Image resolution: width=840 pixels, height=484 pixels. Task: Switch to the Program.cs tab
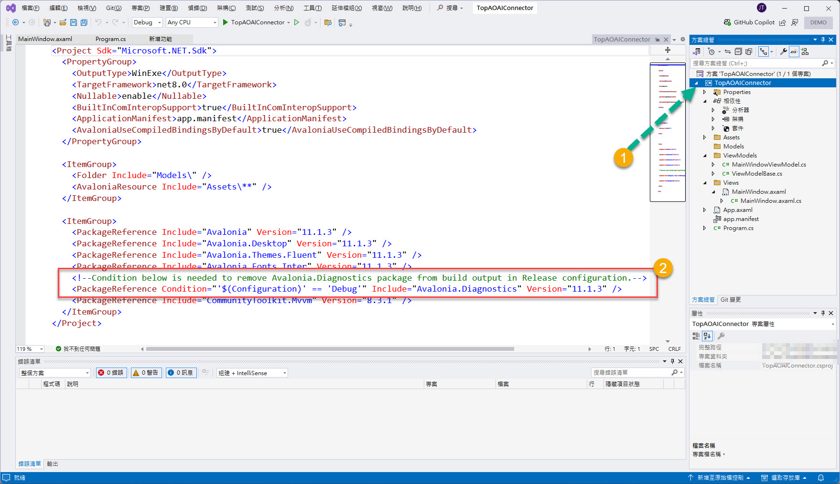click(x=110, y=39)
